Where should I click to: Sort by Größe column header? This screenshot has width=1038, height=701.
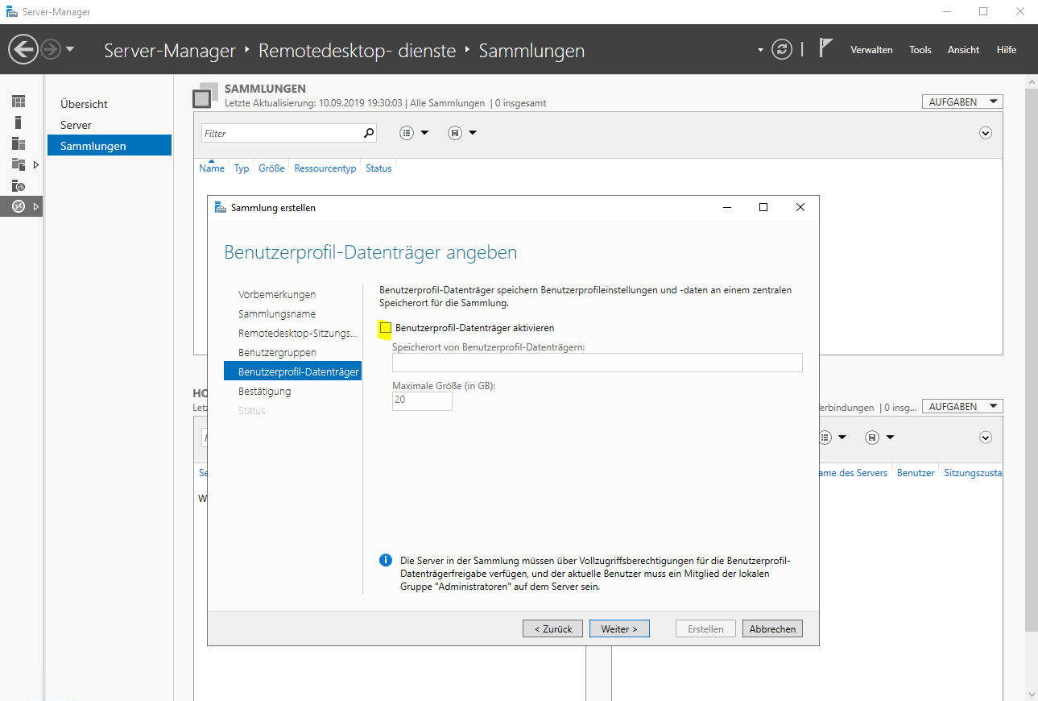pyautogui.click(x=271, y=168)
